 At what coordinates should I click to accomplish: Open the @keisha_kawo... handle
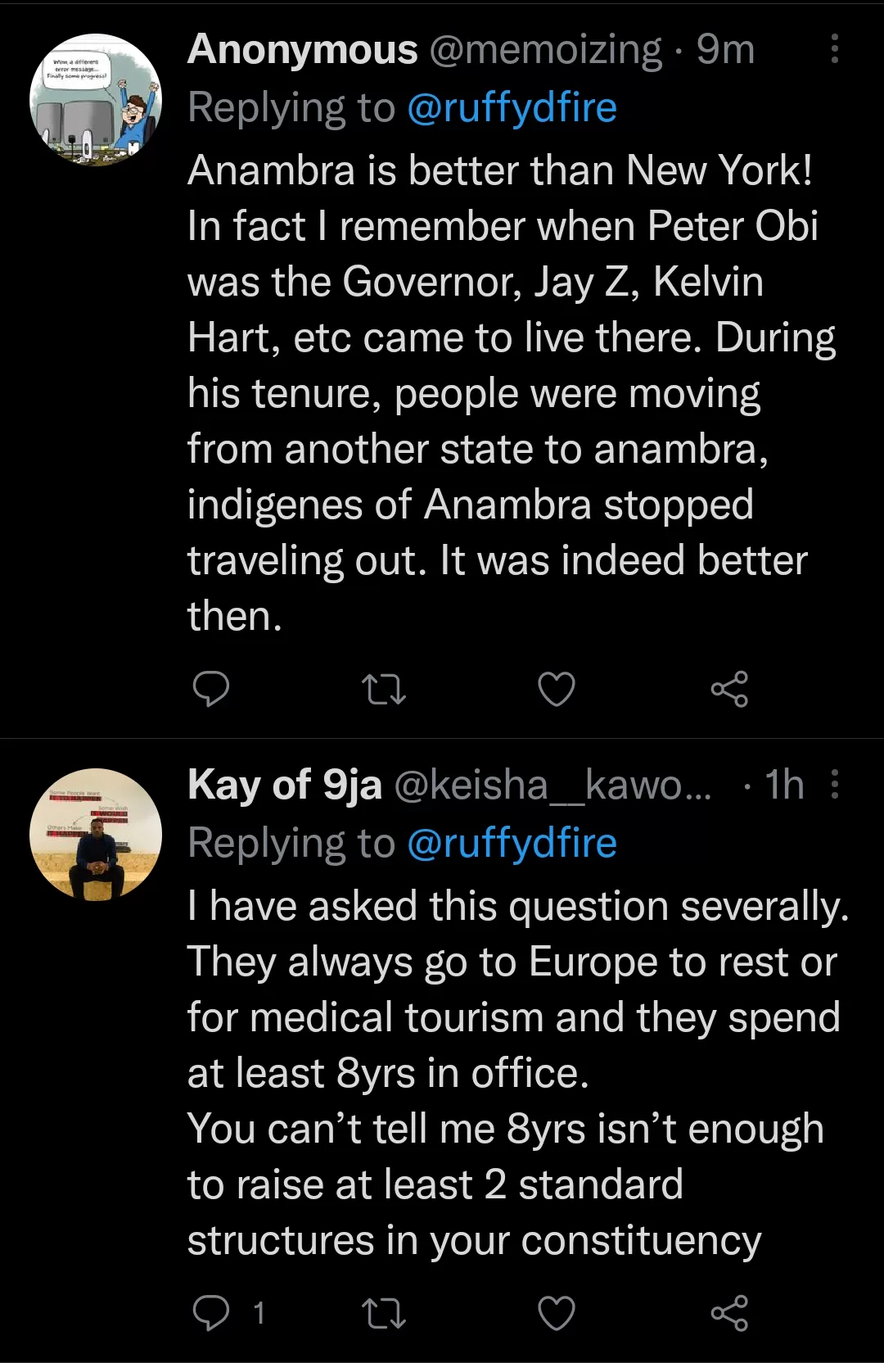[553, 785]
